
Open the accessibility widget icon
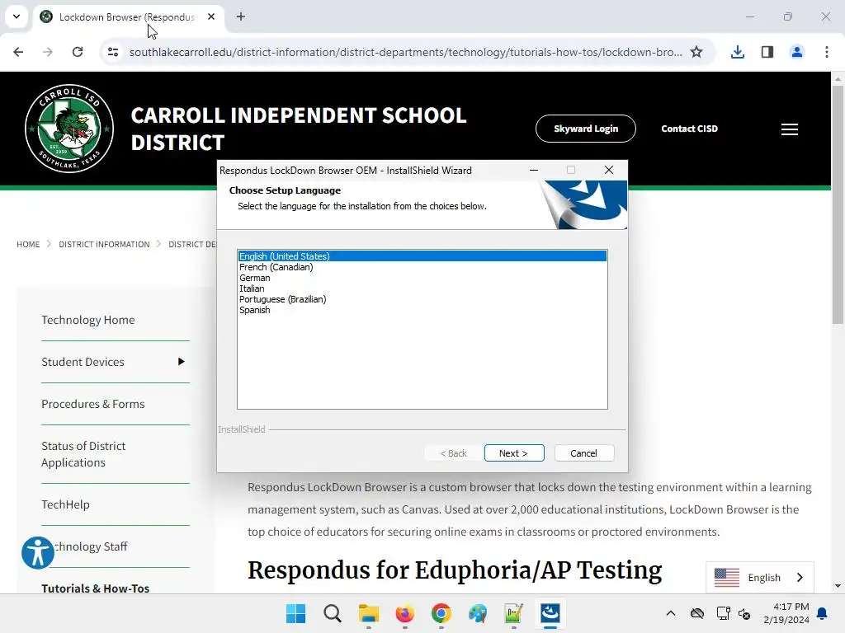tap(38, 552)
